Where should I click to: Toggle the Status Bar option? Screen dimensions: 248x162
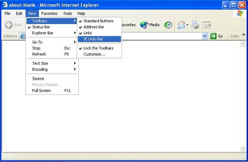pos(52,27)
